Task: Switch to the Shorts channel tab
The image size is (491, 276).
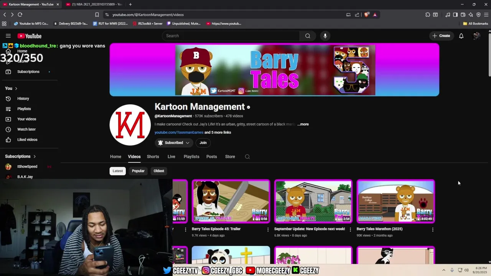Action: 153,156
